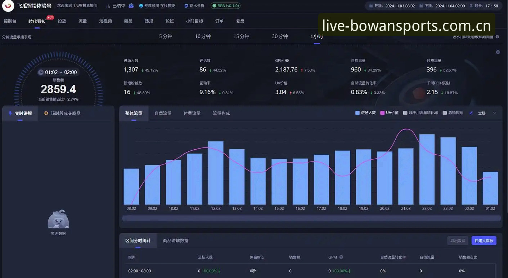The height and width of the screenshot is (278, 508).
Task: Click the pencil edit icon beside 全场
Action: pyautogui.click(x=471, y=113)
